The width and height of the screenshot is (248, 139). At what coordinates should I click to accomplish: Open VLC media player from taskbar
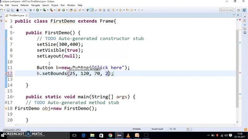128,136
